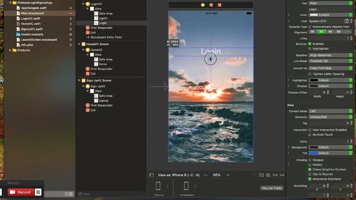
Task: Collapse the View under Sign UpVC
Action: coord(87,91)
